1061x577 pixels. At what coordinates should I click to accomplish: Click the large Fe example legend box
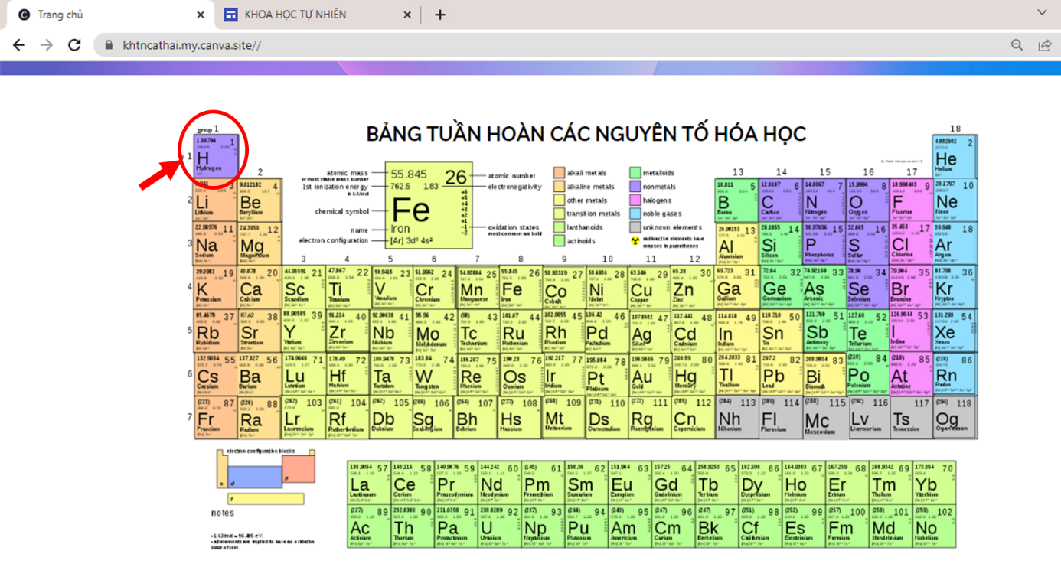[429, 205]
